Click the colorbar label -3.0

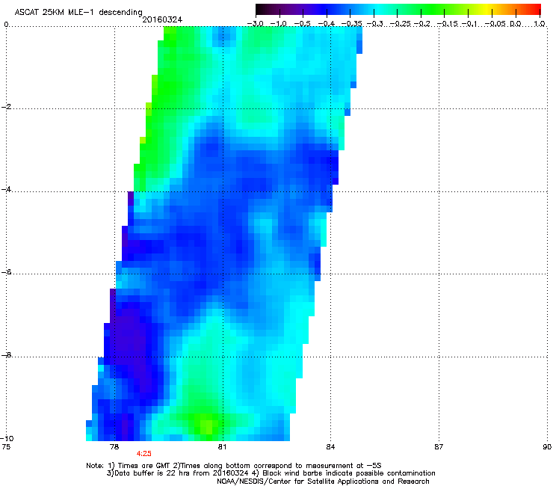tap(256, 24)
